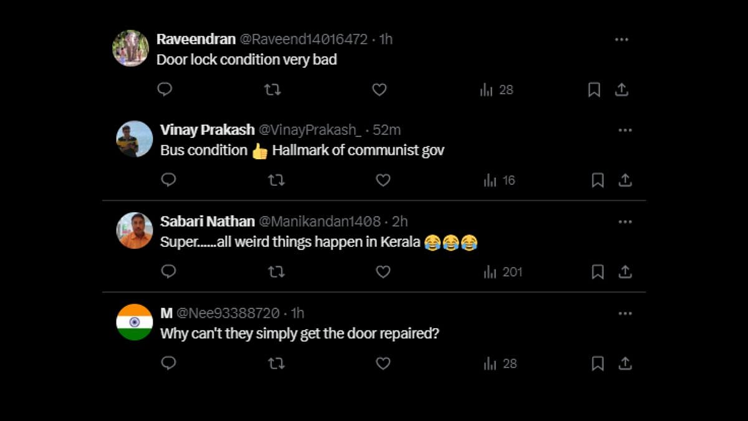Bookmark Vinay Prakash's tweet

click(597, 181)
